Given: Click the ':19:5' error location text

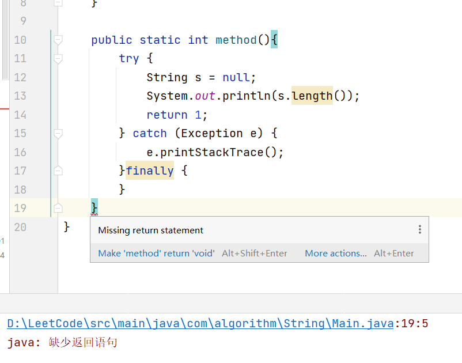Looking at the screenshot, I should point(411,323).
